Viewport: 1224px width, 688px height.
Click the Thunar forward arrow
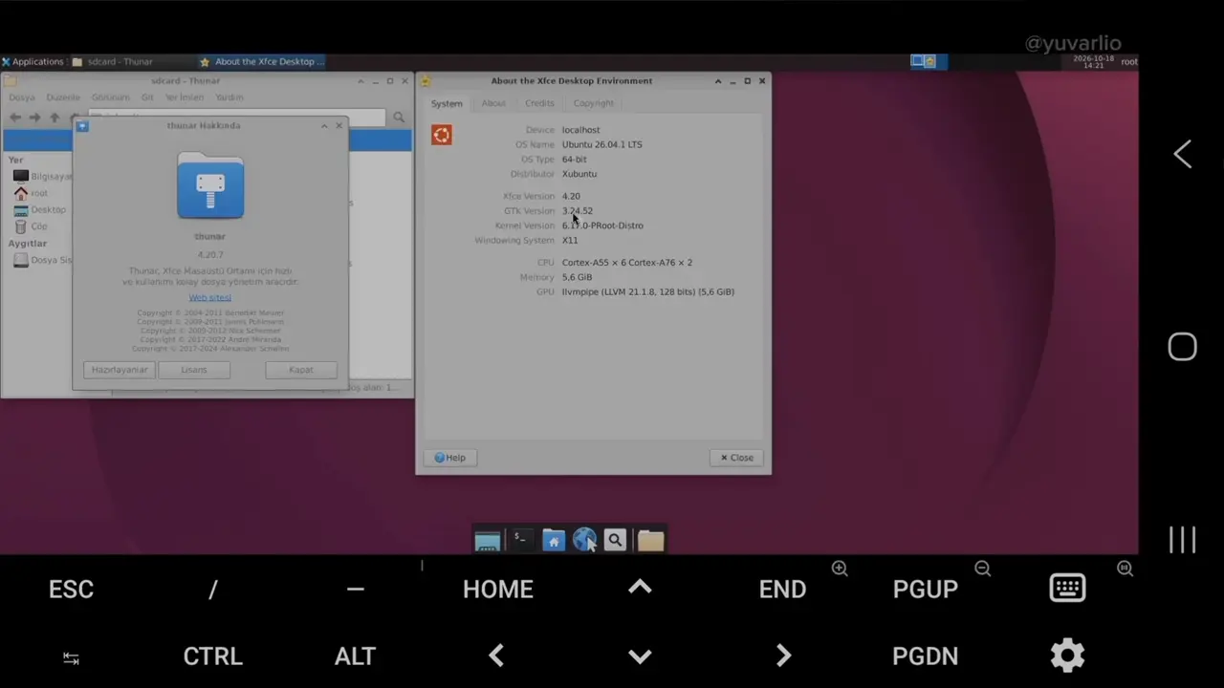pos(34,118)
